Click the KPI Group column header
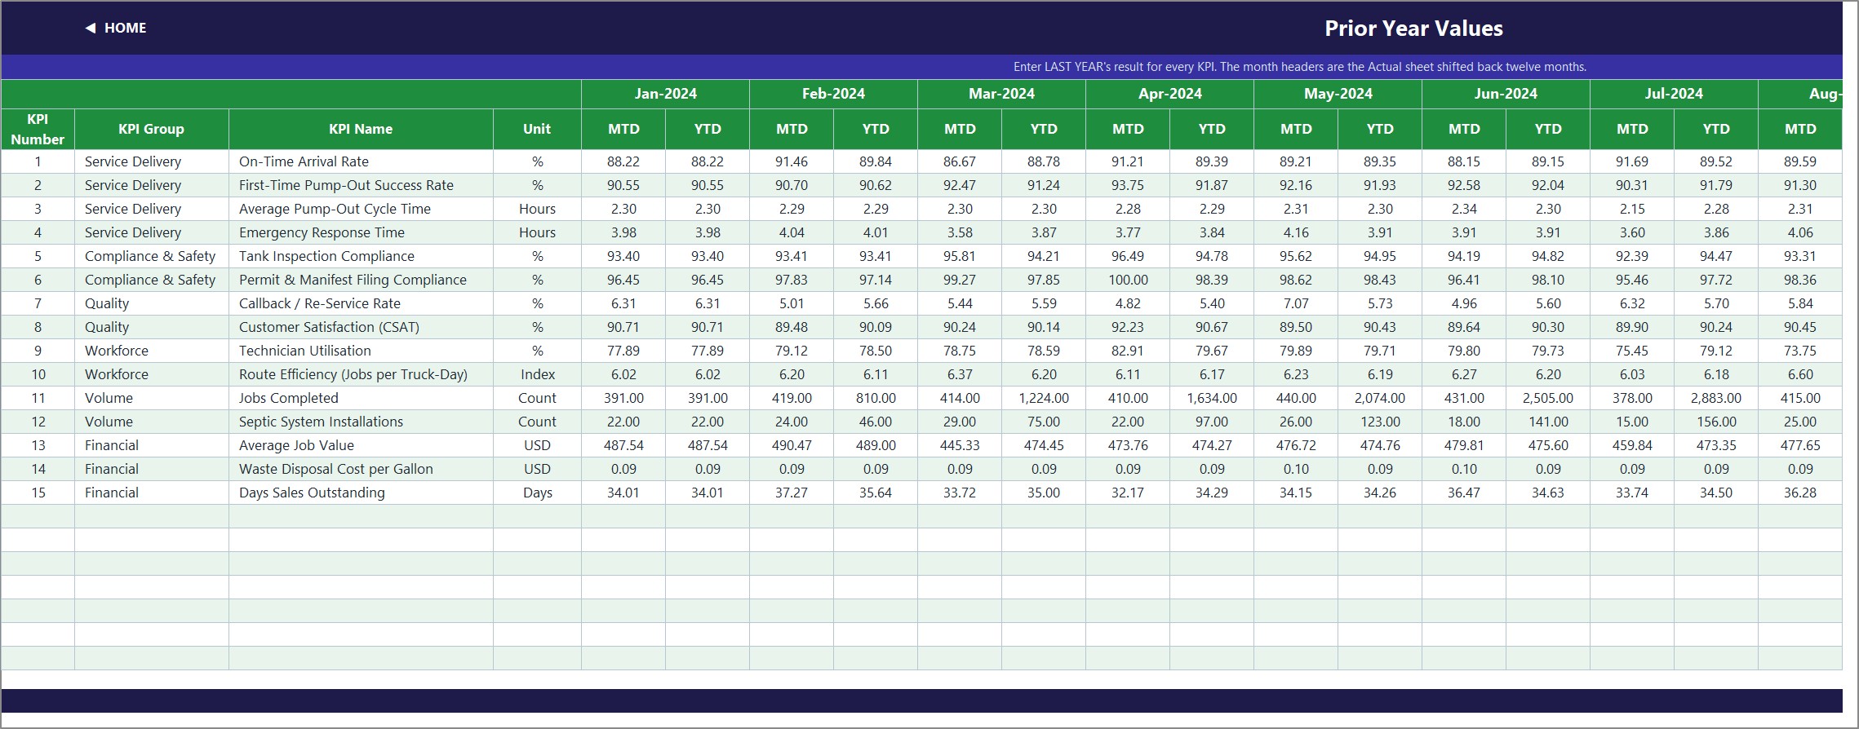Viewport: 1859px width, 729px height. (151, 129)
